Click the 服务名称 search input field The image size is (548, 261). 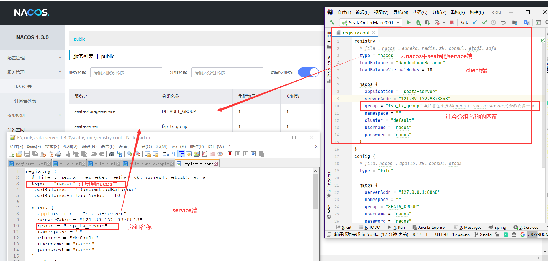[126, 73]
